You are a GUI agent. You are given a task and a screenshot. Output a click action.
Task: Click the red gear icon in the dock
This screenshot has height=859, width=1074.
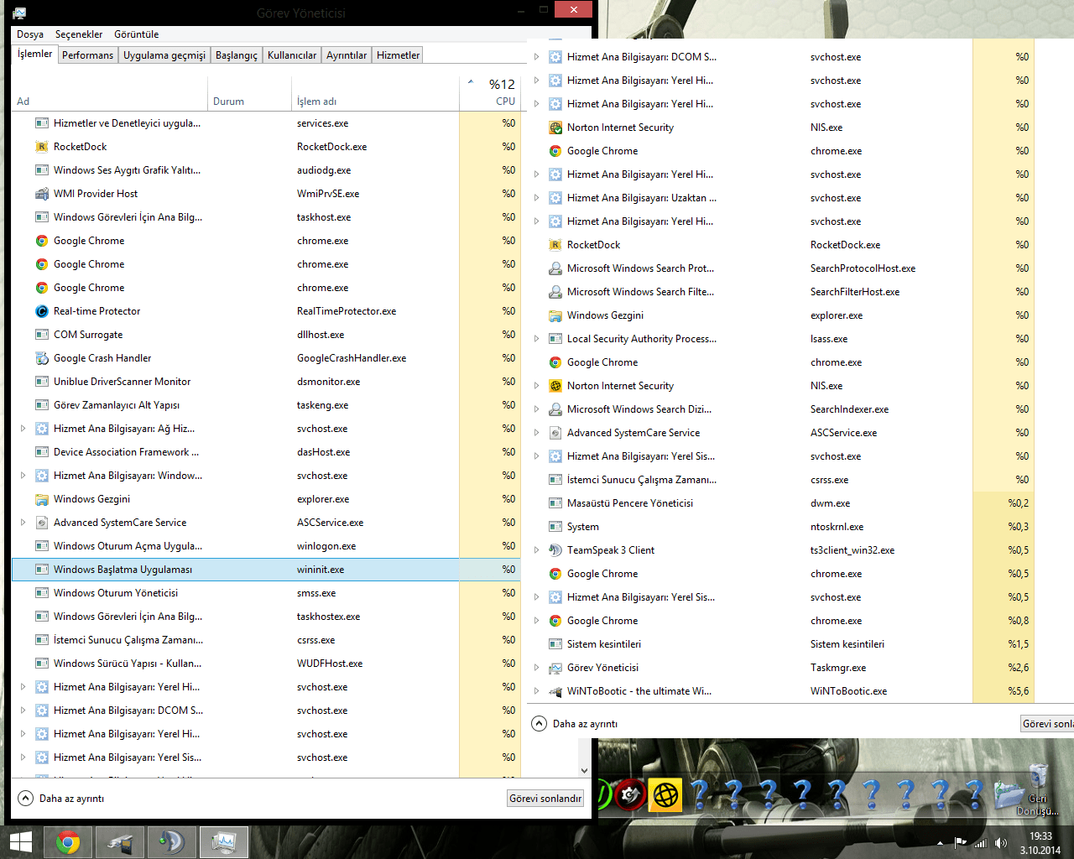click(630, 794)
